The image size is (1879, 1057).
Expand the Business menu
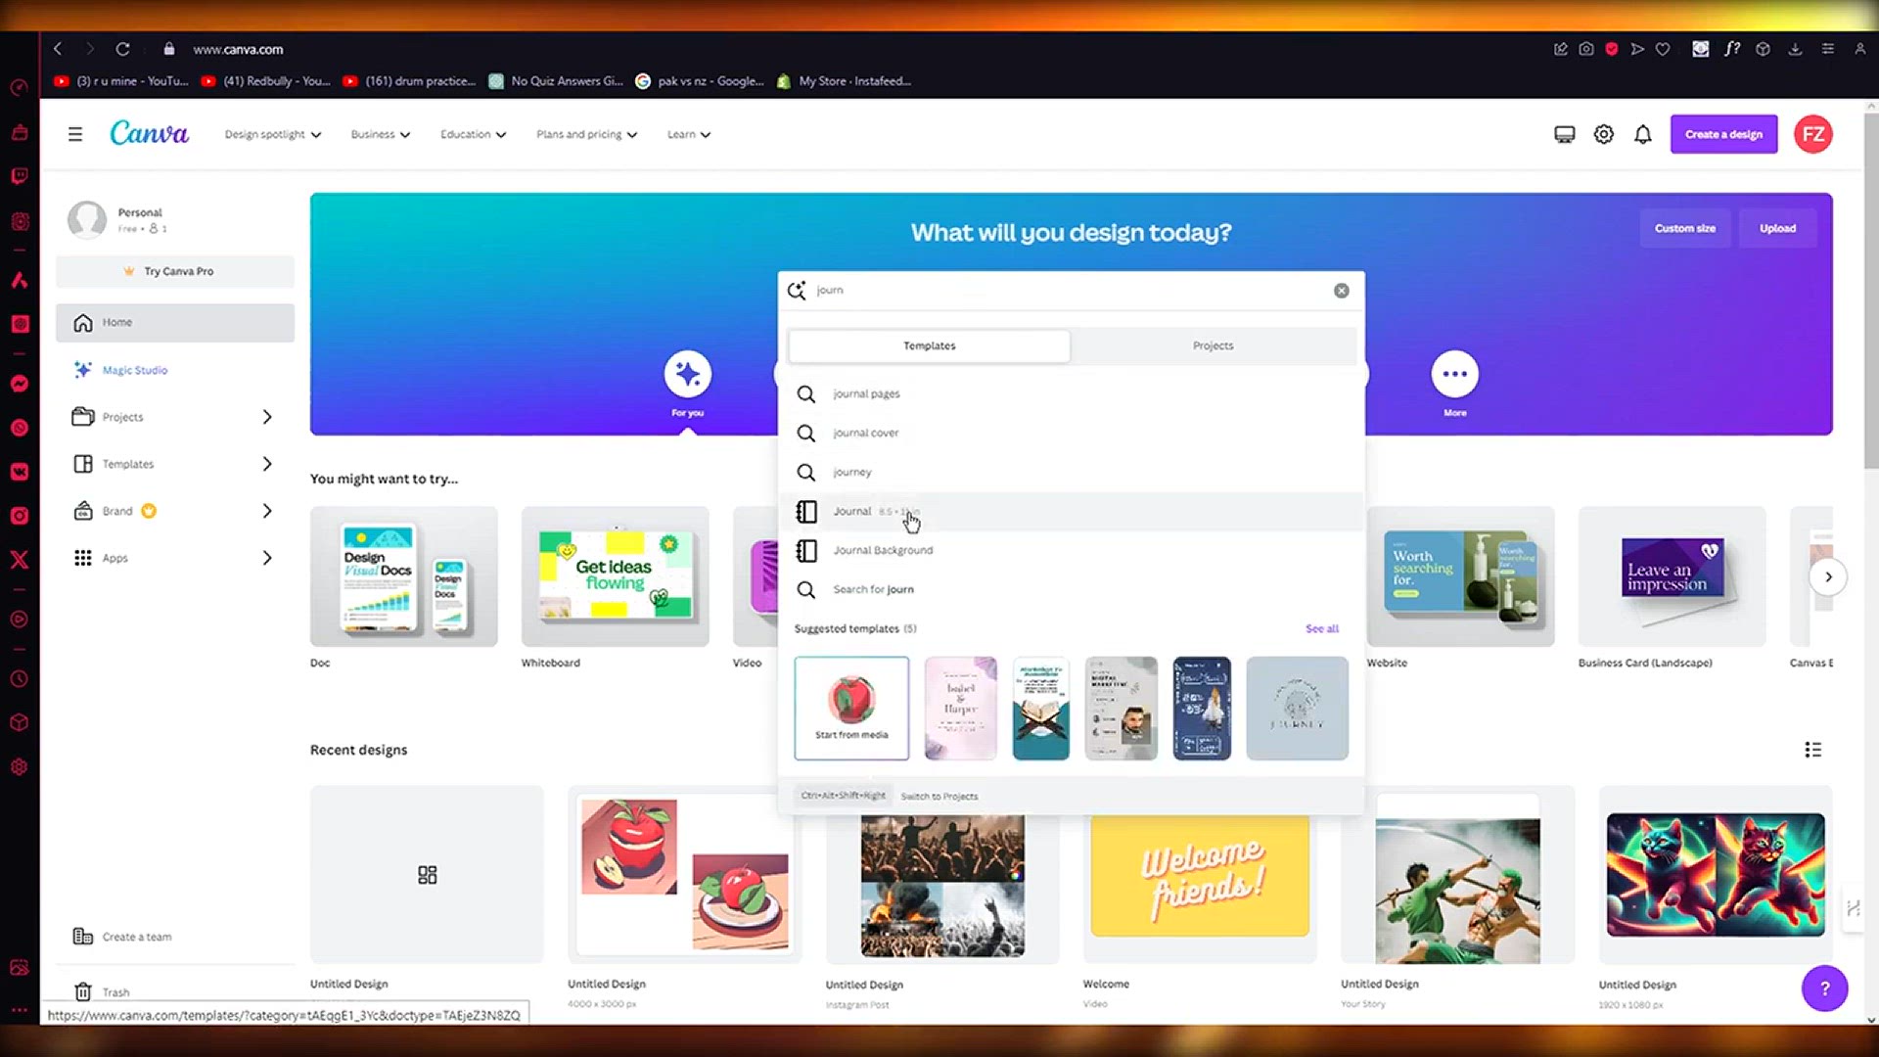(x=381, y=134)
